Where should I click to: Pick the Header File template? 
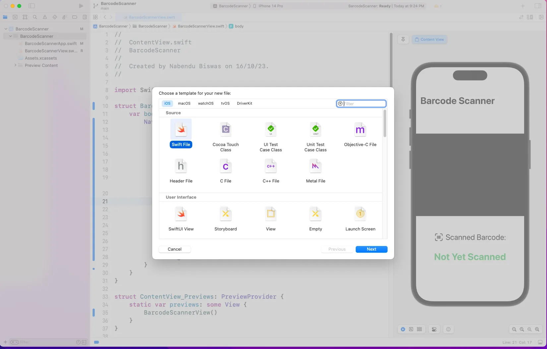tap(181, 171)
